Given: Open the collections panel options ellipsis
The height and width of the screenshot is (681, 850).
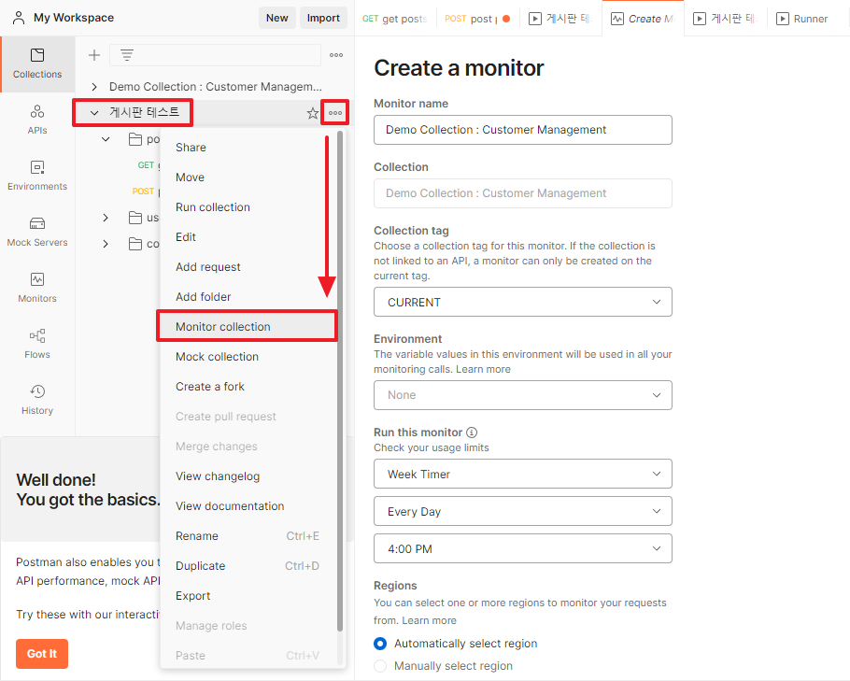Looking at the screenshot, I should 336,55.
